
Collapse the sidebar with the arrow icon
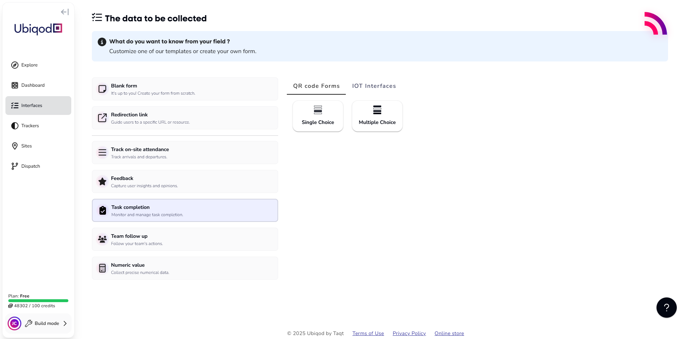click(65, 12)
